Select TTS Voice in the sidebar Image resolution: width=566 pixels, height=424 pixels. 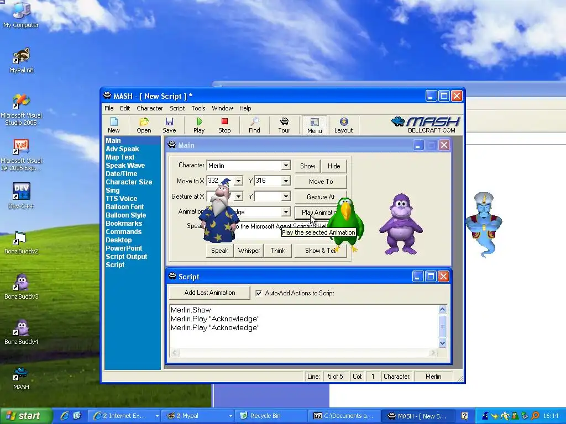pyautogui.click(x=121, y=199)
